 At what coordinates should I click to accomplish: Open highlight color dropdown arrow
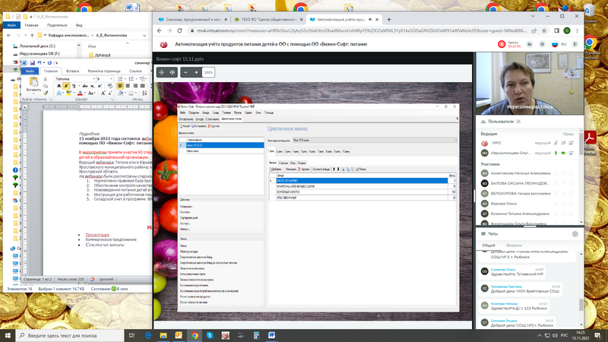click(x=74, y=93)
